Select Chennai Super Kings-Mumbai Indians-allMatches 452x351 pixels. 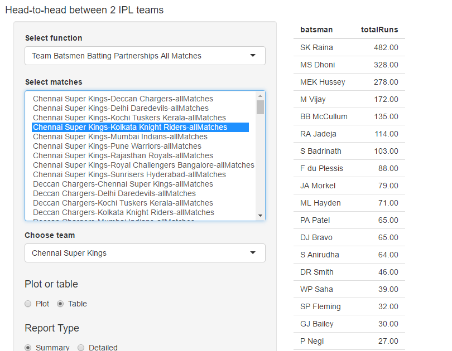click(120, 136)
